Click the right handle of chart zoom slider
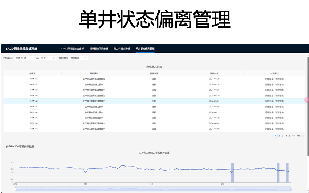309x193 pixels. click(291, 189)
